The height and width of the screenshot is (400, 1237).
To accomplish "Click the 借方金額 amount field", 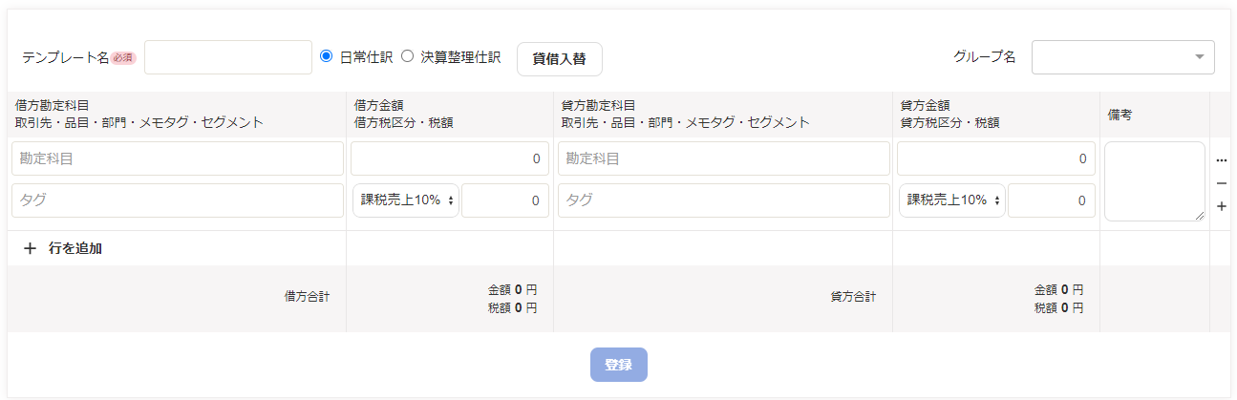I will (x=450, y=158).
